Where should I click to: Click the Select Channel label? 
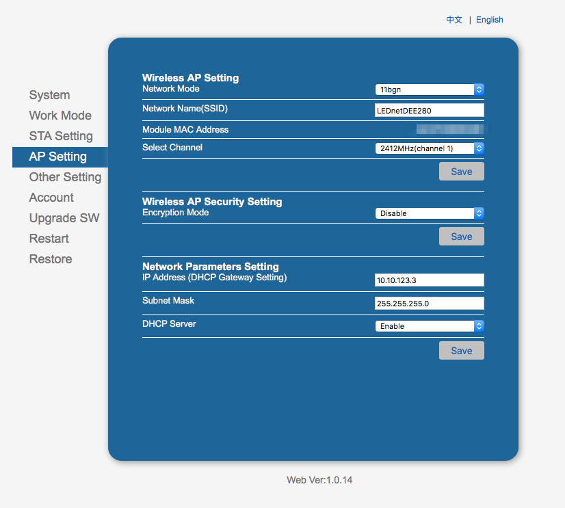[172, 148]
